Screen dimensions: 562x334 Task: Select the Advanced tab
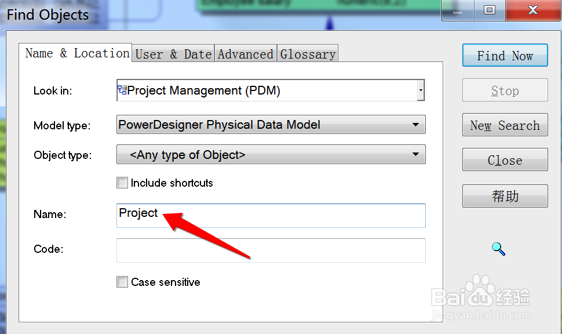coord(246,54)
